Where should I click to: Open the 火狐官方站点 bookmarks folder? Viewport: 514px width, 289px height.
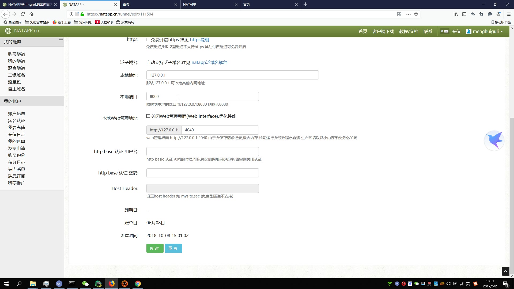click(x=37, y=22)
